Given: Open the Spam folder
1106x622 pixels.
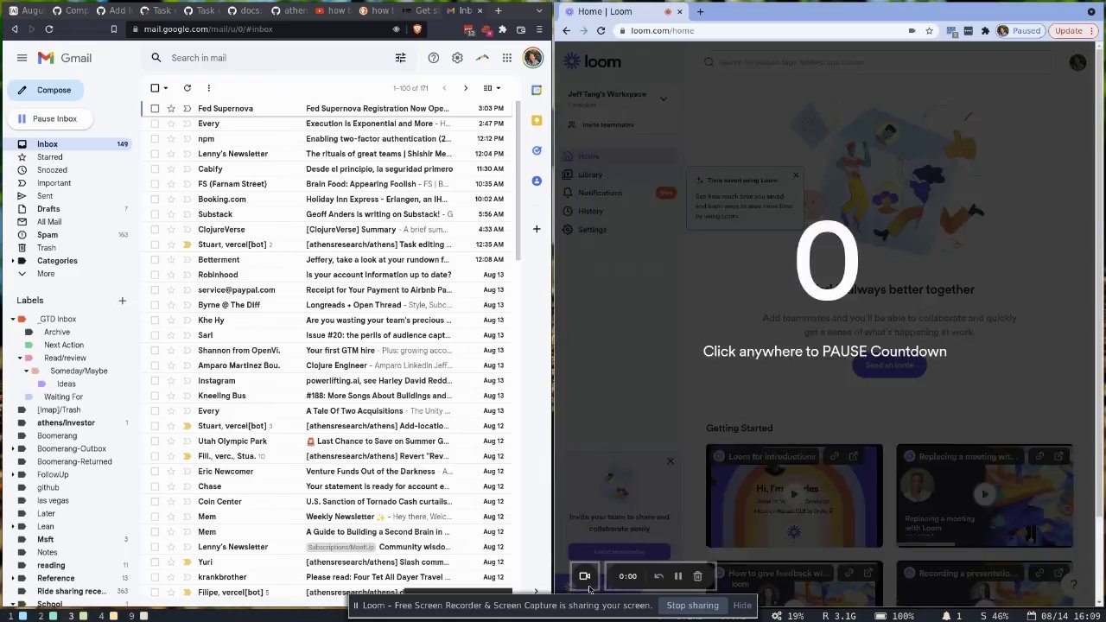Looking at the screenshot, I should pyautogui.click(x=48, y=235).
